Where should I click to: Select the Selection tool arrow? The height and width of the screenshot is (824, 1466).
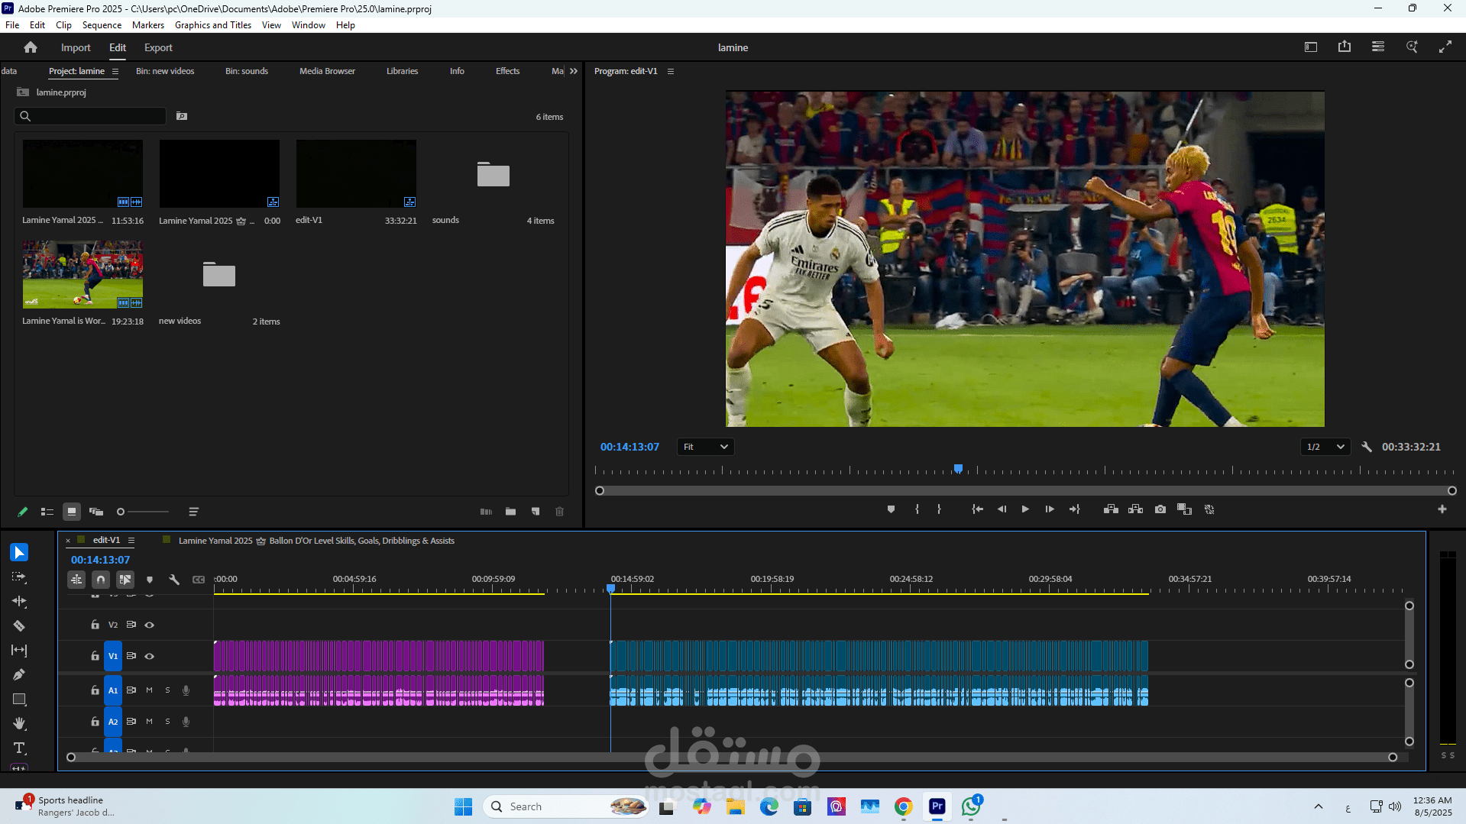[19, 552]
